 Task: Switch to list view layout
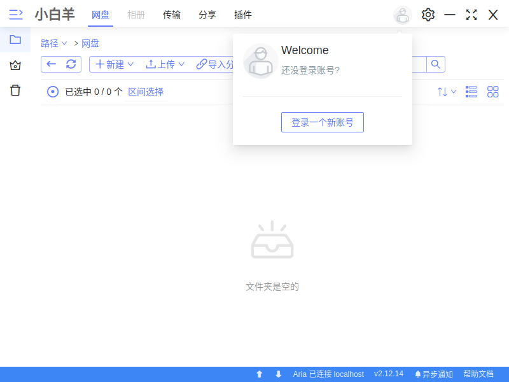coord(471,92)
